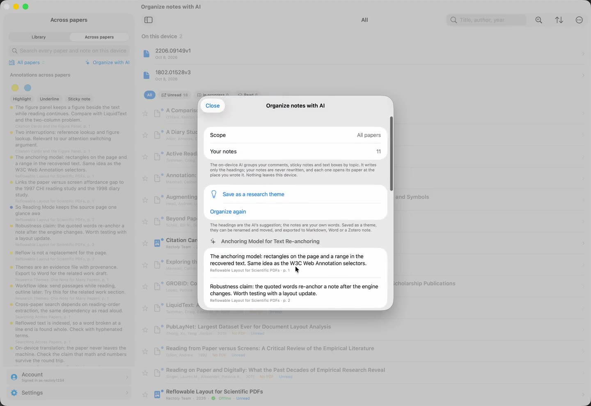This screenshot has height=406, width=591.
Task: Star the PubLayNet paper
Action: point(145,330)
